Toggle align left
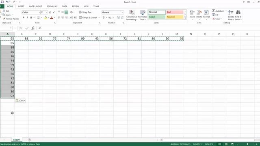This screenshot has width=260, height=146. [59, 17]
